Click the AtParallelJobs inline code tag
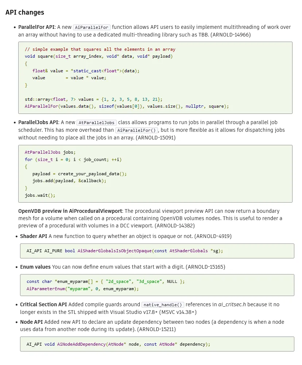The width and height of the screenshot is (302, 365). [x=97, y=122]
